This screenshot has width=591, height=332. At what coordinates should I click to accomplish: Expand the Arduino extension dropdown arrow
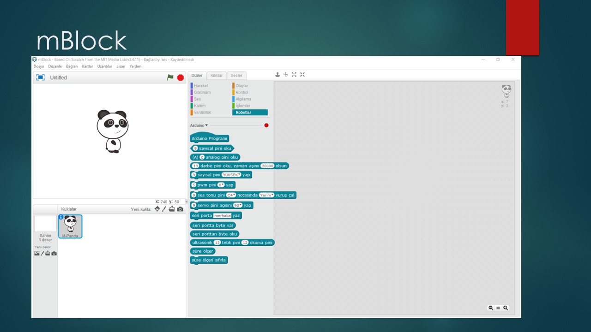pos(206,125)
